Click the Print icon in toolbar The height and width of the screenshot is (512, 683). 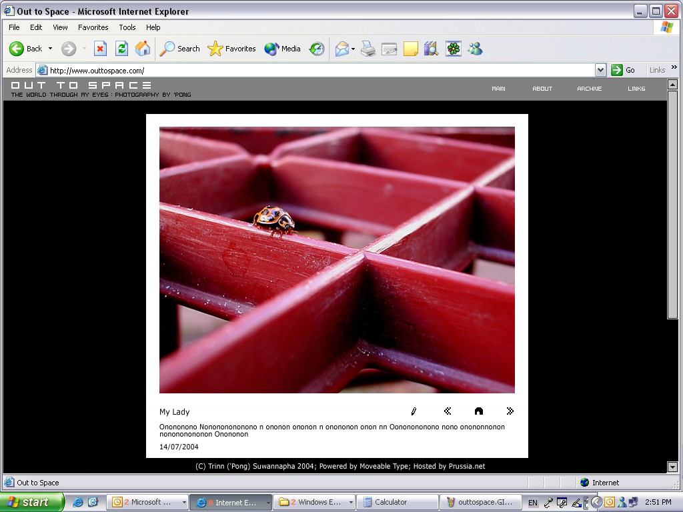point(368,49)
